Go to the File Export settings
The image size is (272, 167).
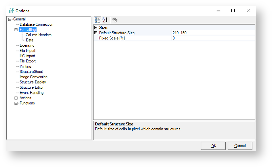[27, 61]
